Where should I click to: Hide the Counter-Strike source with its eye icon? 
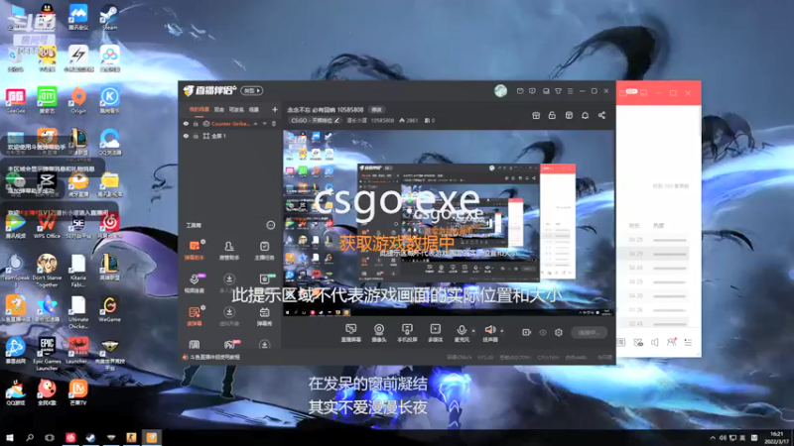coord(186,124)
